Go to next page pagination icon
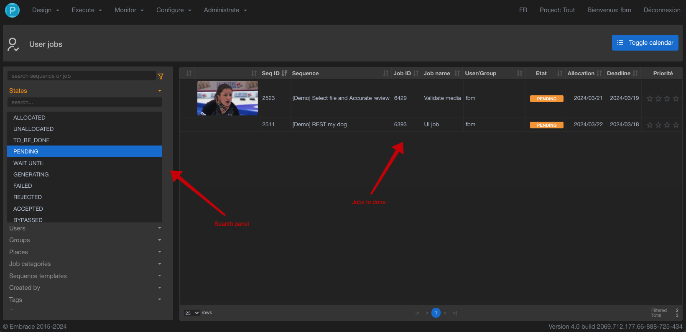 click(445, 313)
